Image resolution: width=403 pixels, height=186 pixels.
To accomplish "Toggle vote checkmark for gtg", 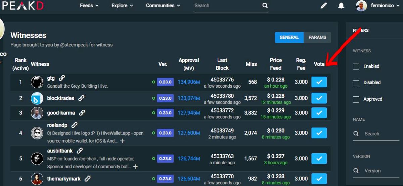I will click(x=319, y=82).
